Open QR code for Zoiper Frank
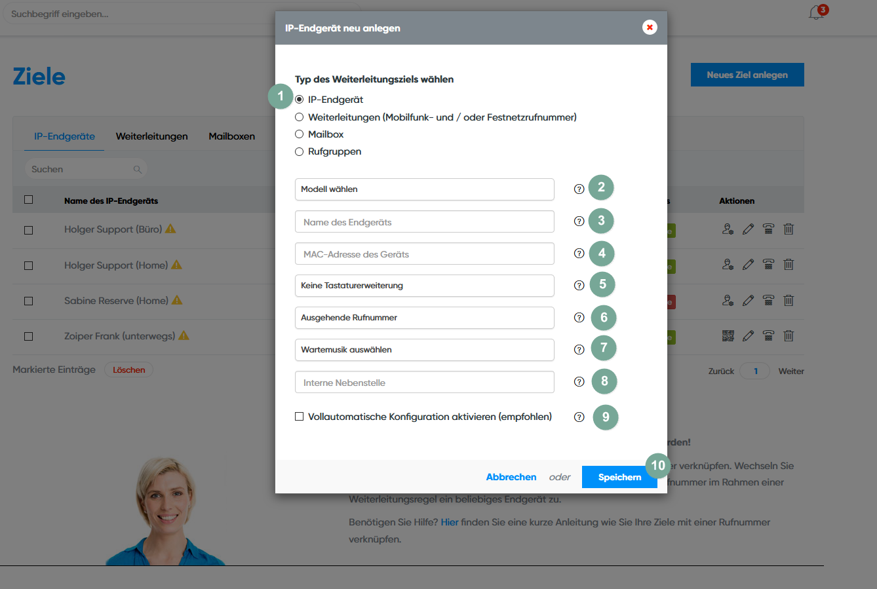 click(728, 336)
